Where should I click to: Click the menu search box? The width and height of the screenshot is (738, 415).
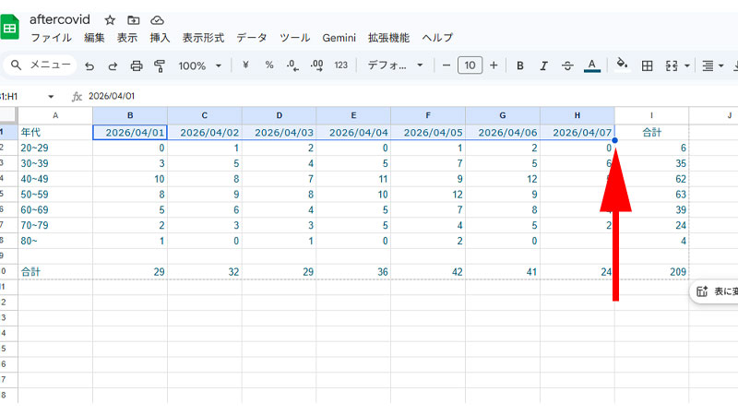tap(41, 65)
